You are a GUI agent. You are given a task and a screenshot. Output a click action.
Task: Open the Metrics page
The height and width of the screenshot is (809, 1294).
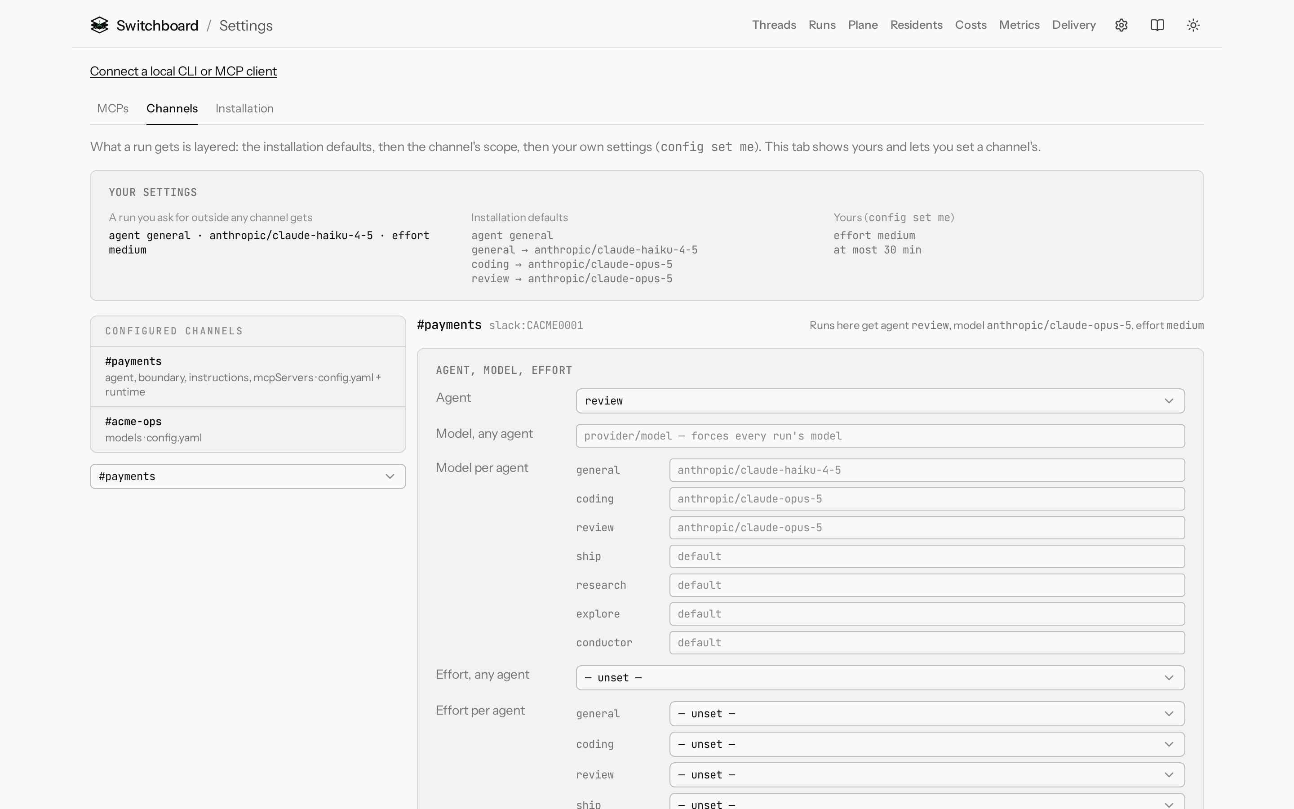1019,25
